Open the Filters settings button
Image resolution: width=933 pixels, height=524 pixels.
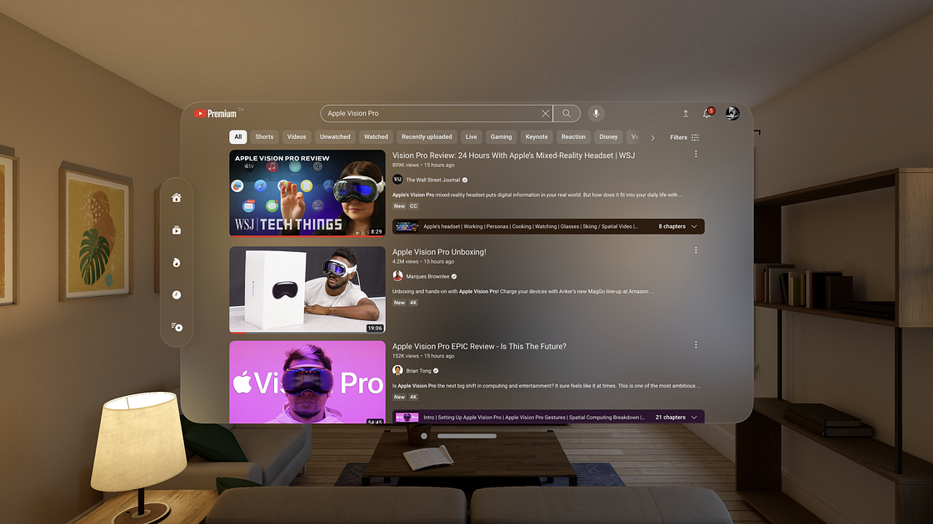684,137
